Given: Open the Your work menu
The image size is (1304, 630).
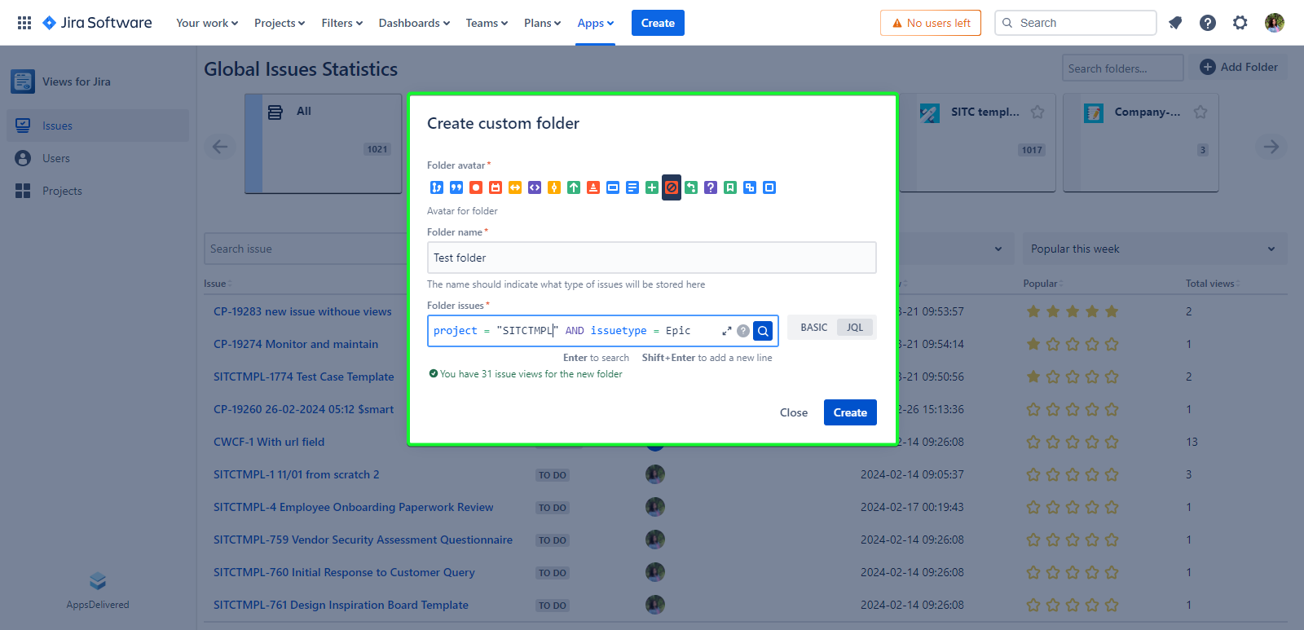Looking at the screenshot, I should [207, 23].
